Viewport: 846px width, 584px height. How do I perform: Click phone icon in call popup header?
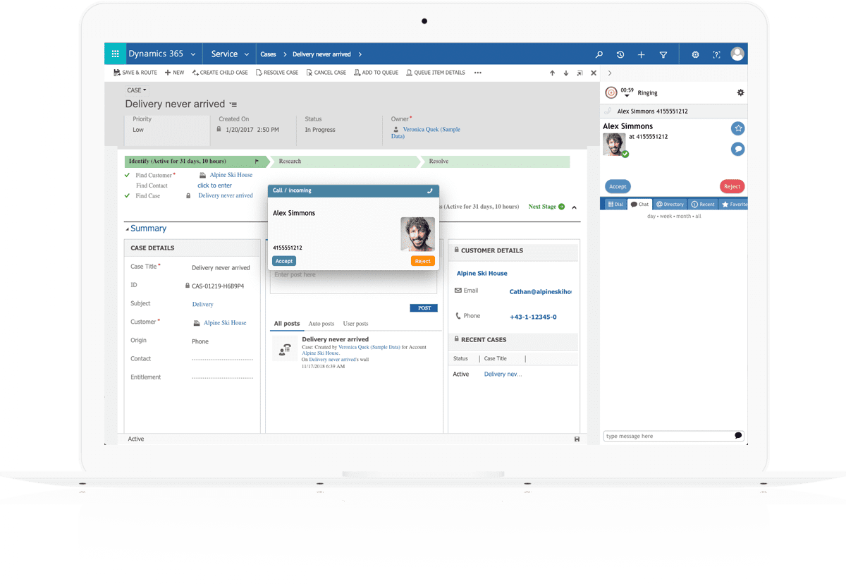[430, 190]
